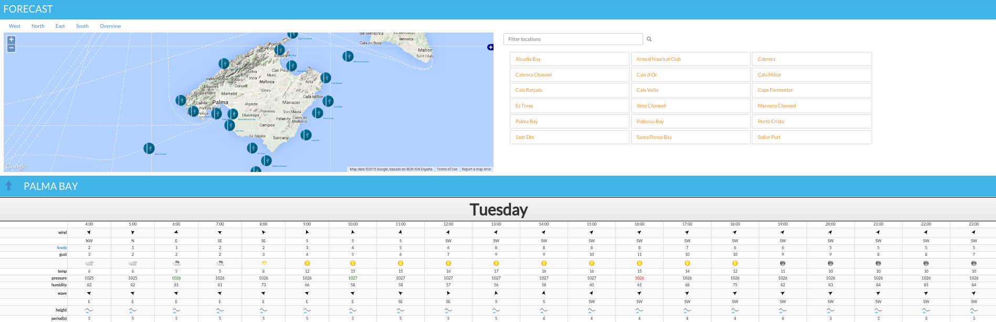Viewport: 996px width, 322px height.
Task: Select the Alcudia Bay map marker
Action: click(291, 66)
